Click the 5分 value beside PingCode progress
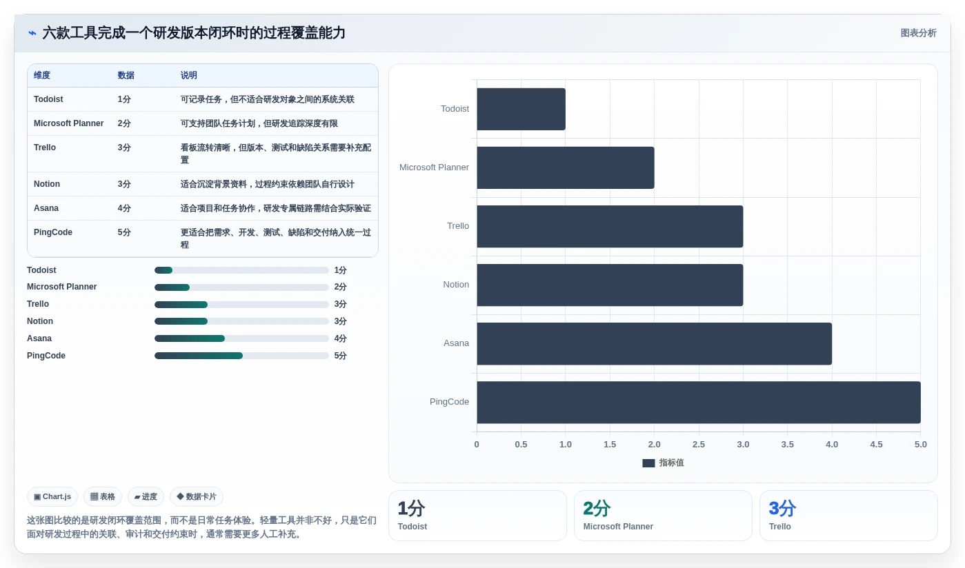Viewport: 965px width, 568px height. [341, 356]
